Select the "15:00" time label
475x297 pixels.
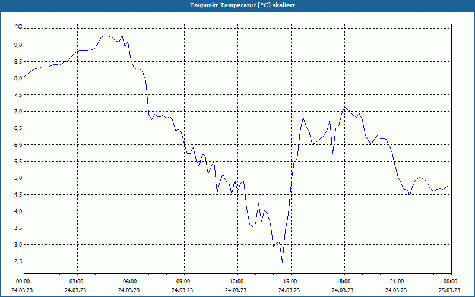(289, 282)
